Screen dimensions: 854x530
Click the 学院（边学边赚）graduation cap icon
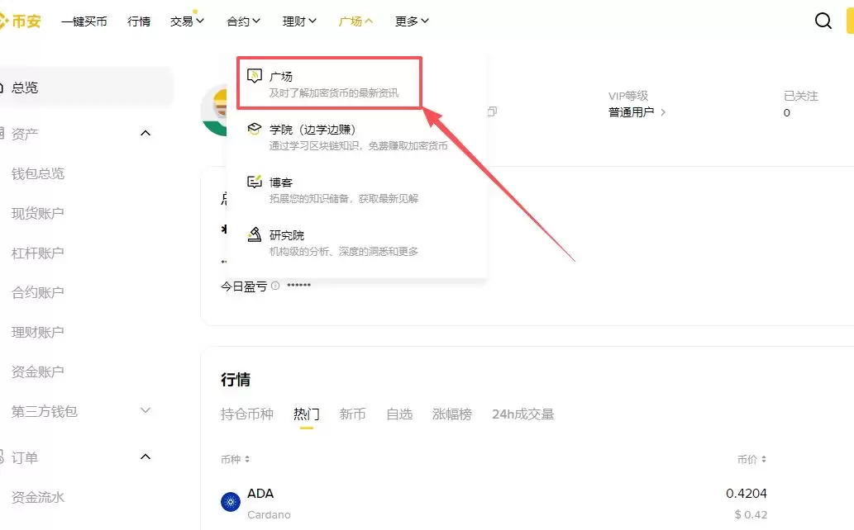coord(255,129)
